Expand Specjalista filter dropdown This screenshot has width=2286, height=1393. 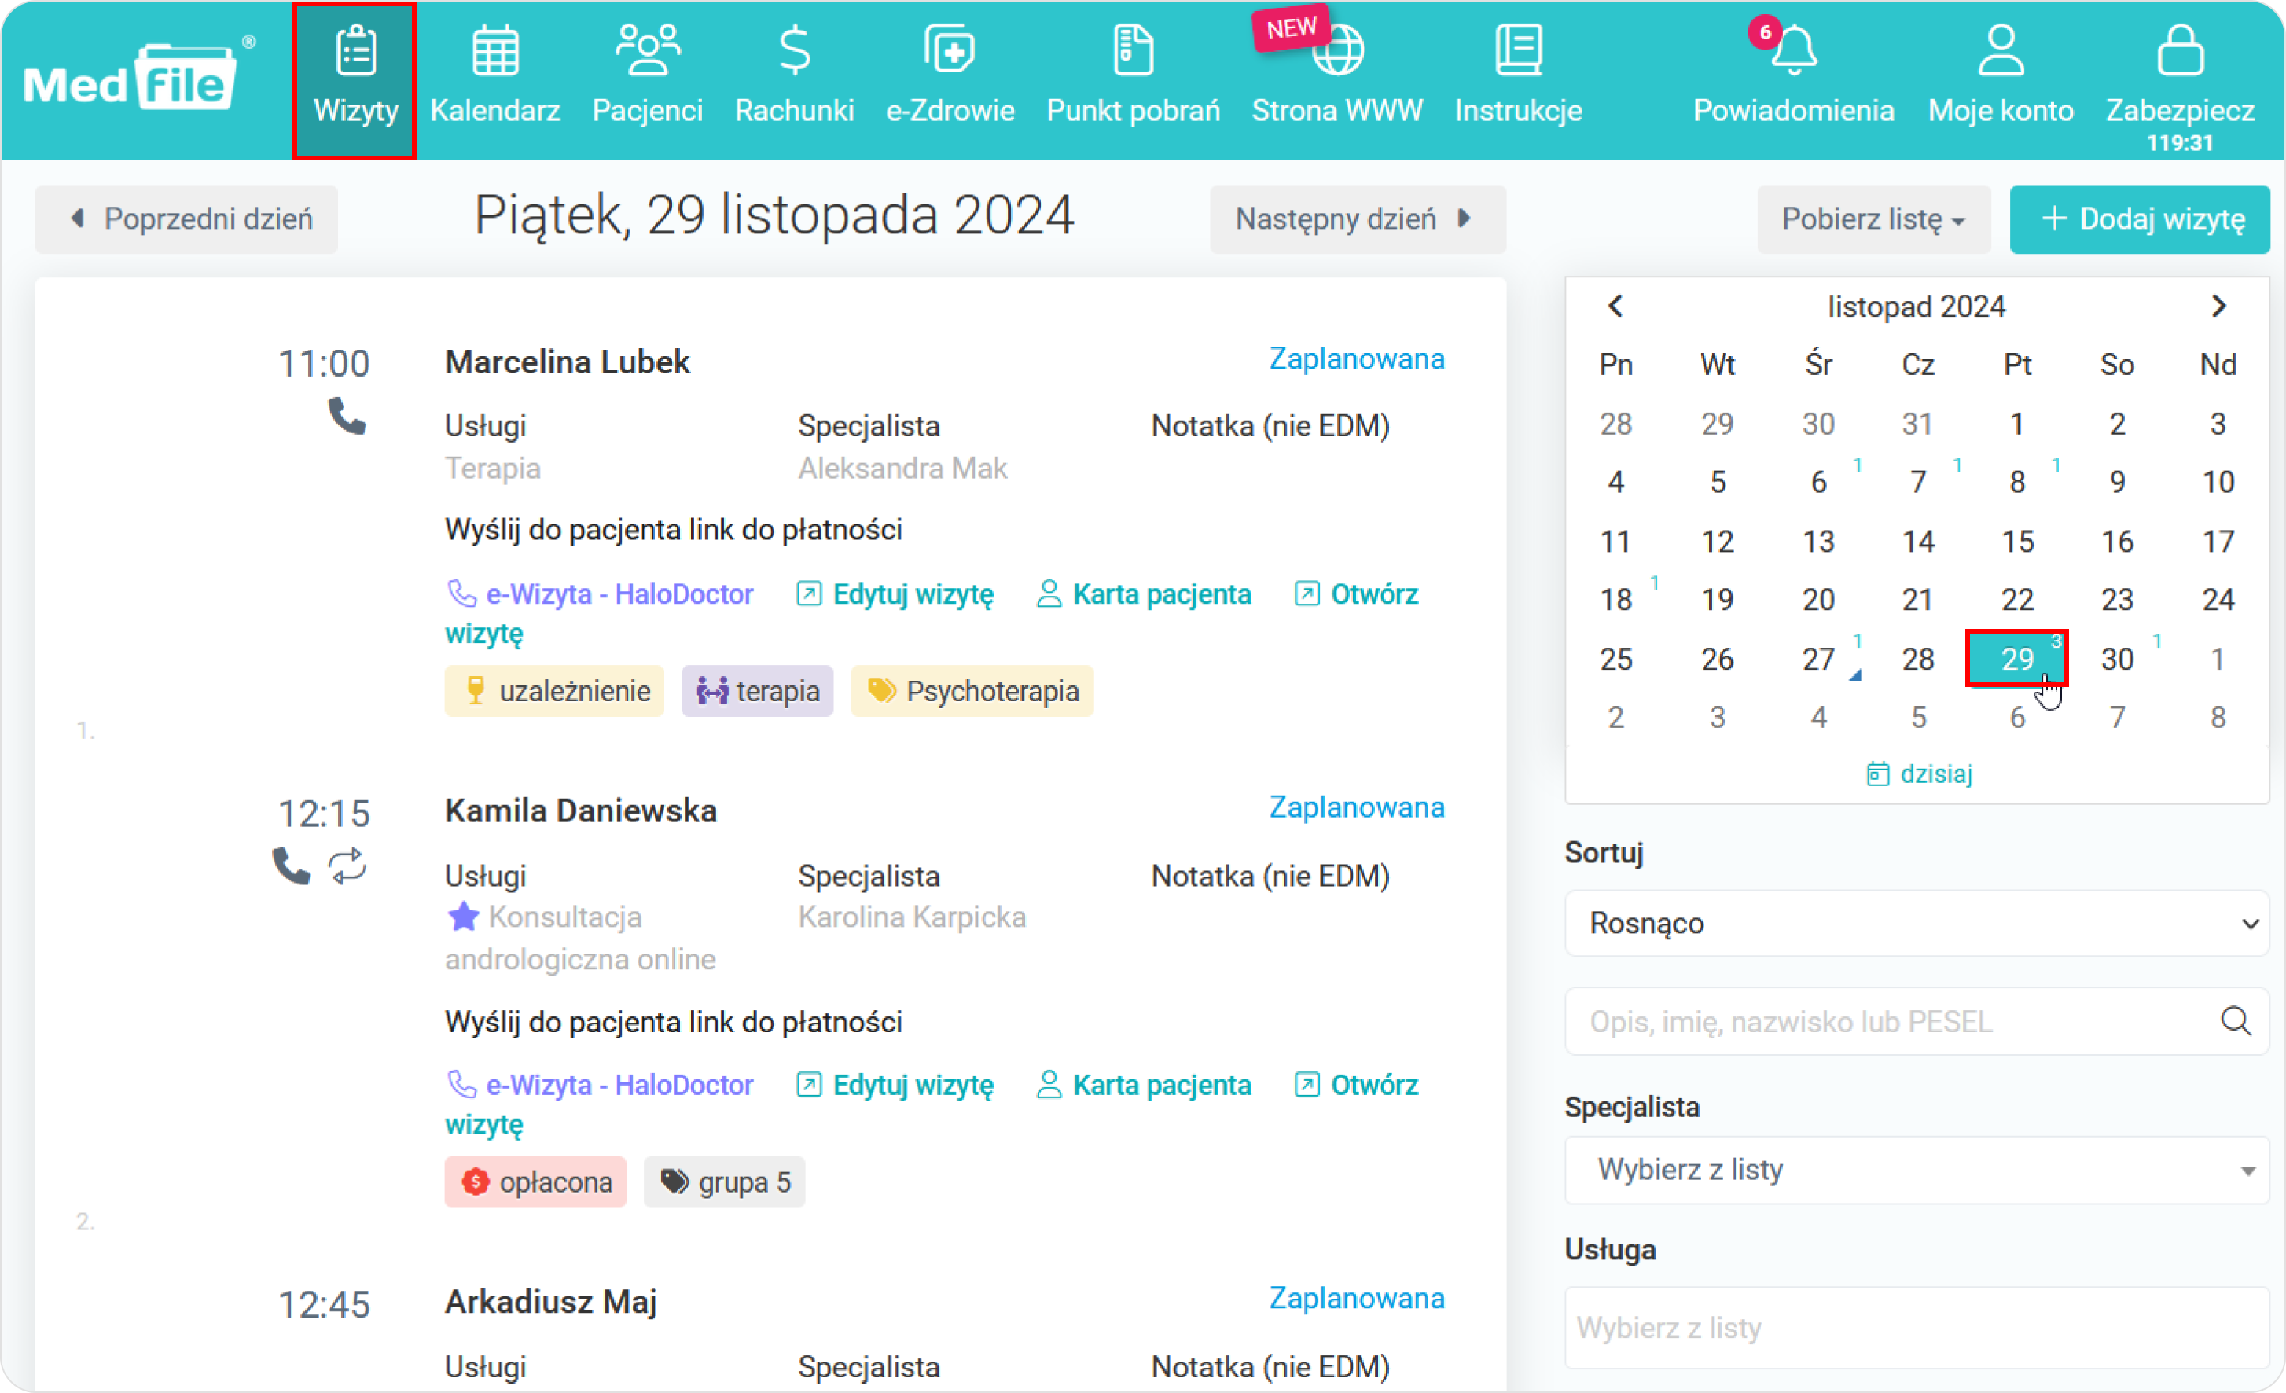pyautogui.click(x=1919, y=1169)
